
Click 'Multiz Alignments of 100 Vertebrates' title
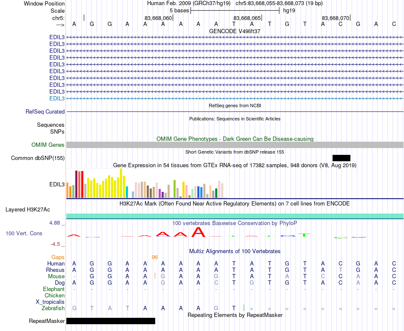(x=235, y=251)
